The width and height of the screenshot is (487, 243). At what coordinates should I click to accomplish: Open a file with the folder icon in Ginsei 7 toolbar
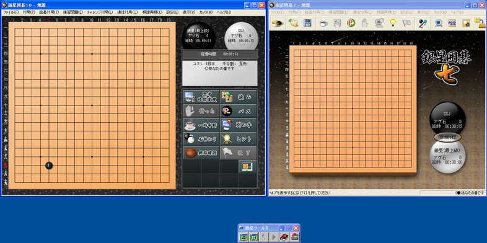pos(292,23)
